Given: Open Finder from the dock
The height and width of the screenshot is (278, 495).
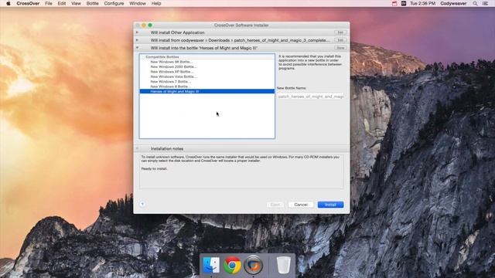Looking at the screenshot, I should coord(211,265).
